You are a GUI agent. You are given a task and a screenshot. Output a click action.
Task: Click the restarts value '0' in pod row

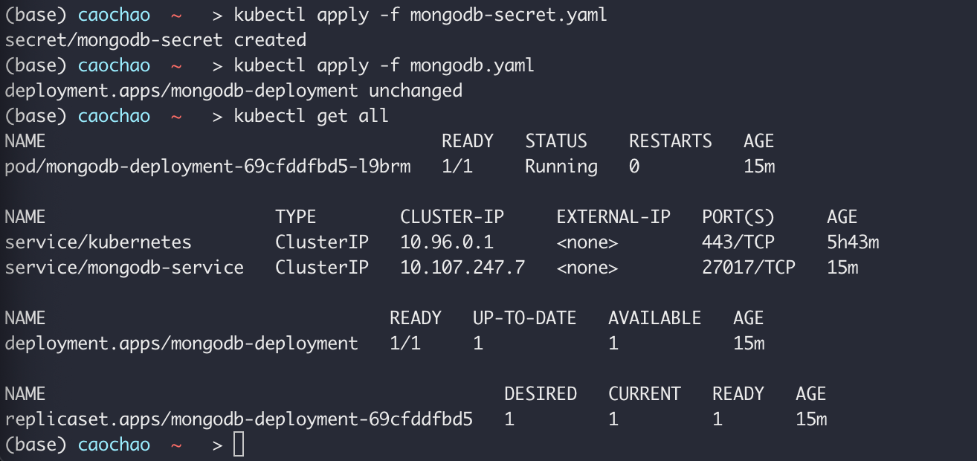click(634, 167)
